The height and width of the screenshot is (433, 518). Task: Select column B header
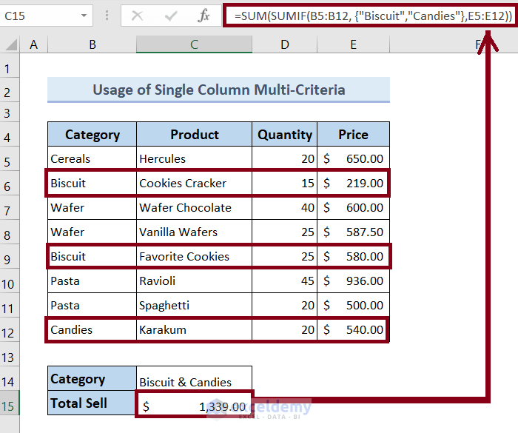click(92, 44)
